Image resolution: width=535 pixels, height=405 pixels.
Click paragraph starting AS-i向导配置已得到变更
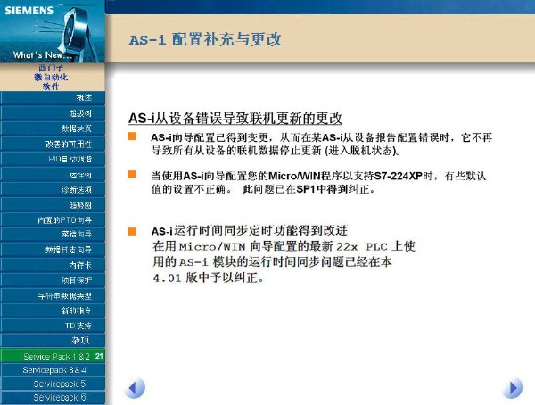[322, 144]
